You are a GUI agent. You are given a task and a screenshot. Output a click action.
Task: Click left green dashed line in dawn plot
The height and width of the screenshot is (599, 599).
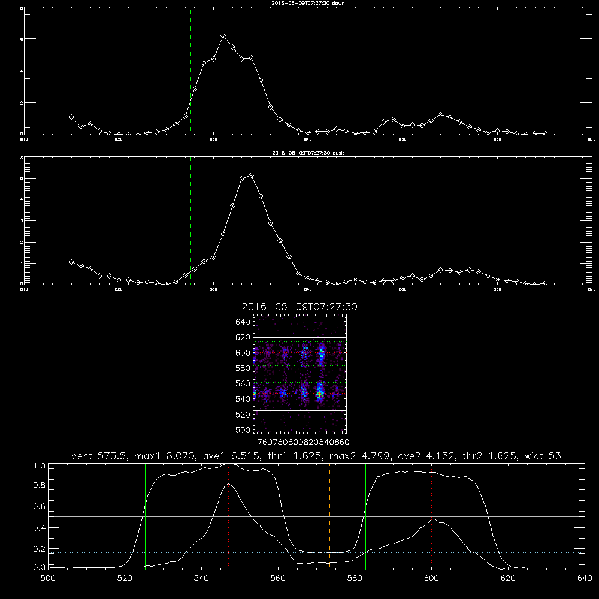point(190,71)
